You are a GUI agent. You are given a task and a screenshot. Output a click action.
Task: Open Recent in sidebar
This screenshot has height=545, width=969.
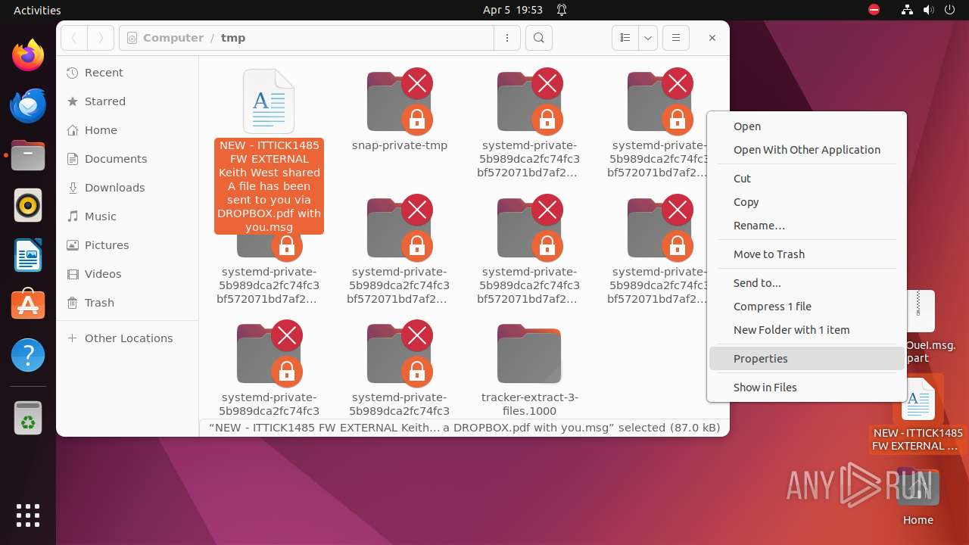pos(127,73)
